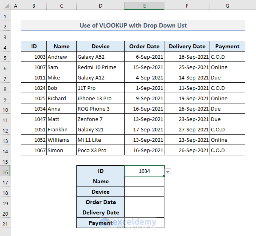This screenshot has height=236, width=256.
Task: Select the cell 'Andrew'
Action: pos(62,57)
